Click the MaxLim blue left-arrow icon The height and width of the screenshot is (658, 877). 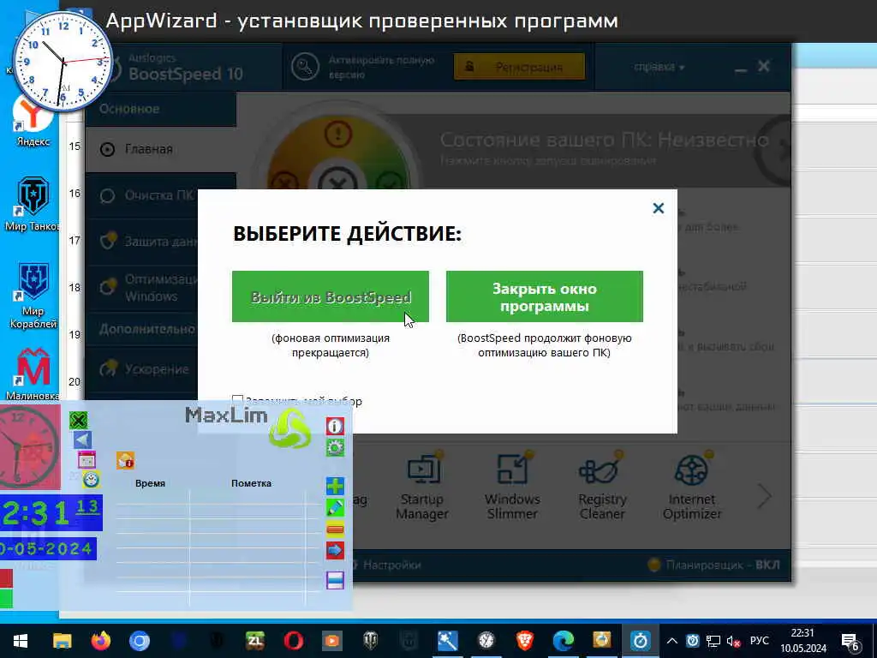tap(82, 440)
